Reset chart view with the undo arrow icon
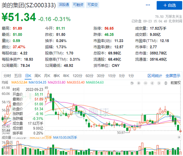 coord(132,83)
